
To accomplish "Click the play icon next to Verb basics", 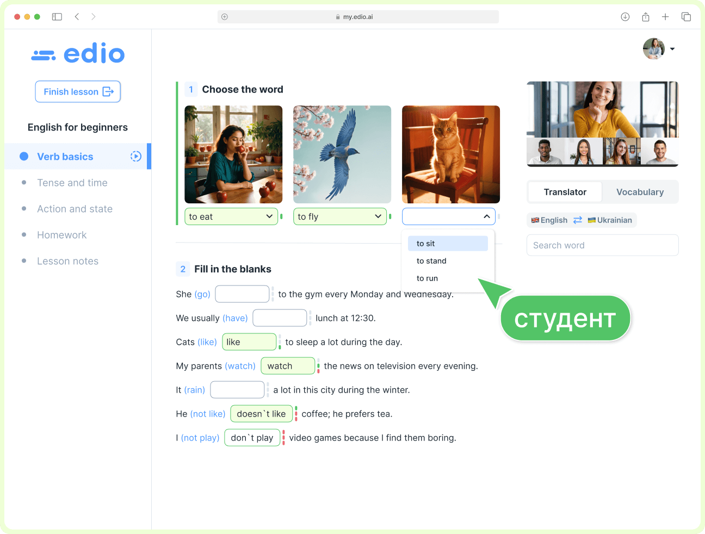I will pyautogui.click(x=135, y=156).
